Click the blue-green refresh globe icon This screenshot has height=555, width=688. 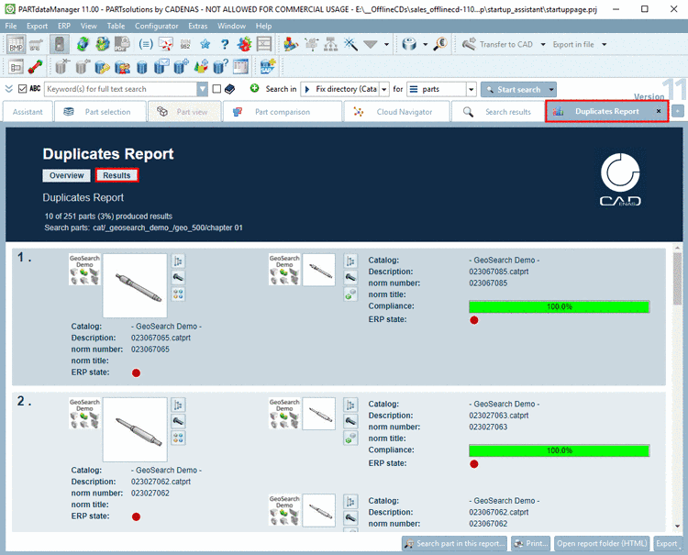83,44
